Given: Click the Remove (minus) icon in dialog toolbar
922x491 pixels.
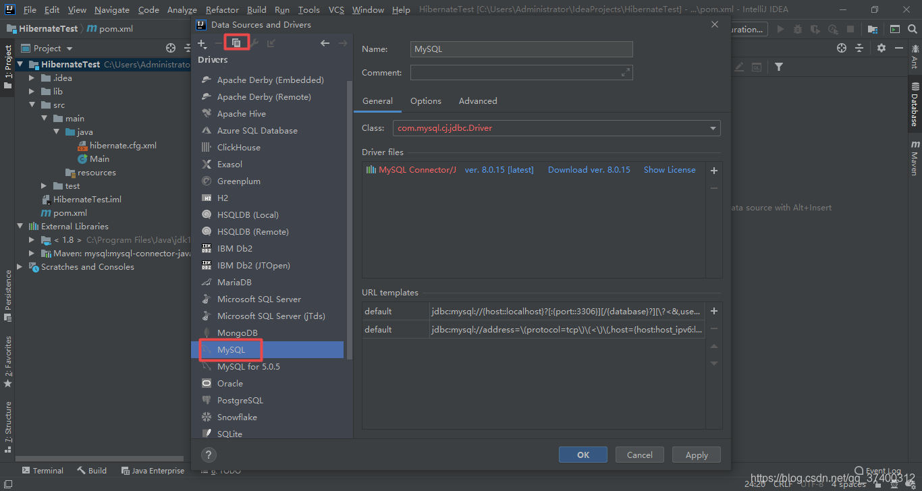Looking at the screenshot, I should (x=218, y=43).
